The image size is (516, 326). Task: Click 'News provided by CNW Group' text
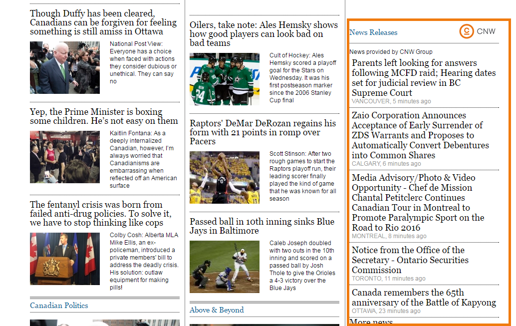click(x=391, y=52)
